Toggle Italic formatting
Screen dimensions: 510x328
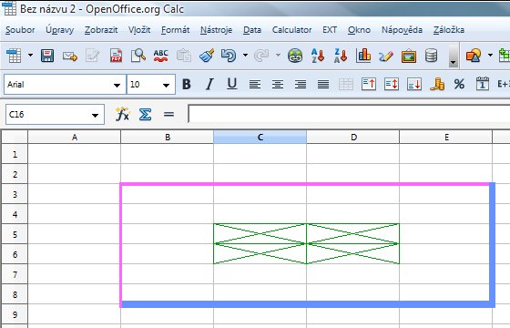[209, 85]
